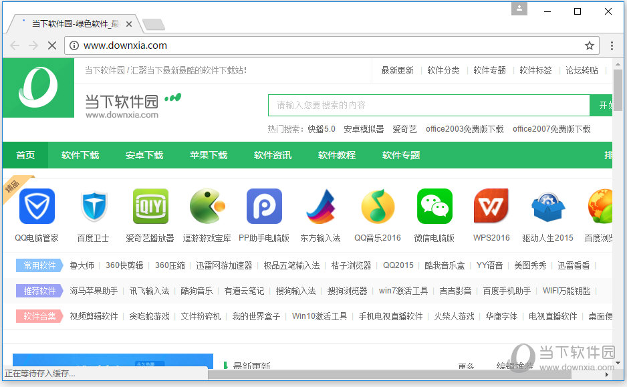Viewport: 627px width, 387px height.
Task: Open the 有道云笔记 link
Action: click(x=245, y=291)
